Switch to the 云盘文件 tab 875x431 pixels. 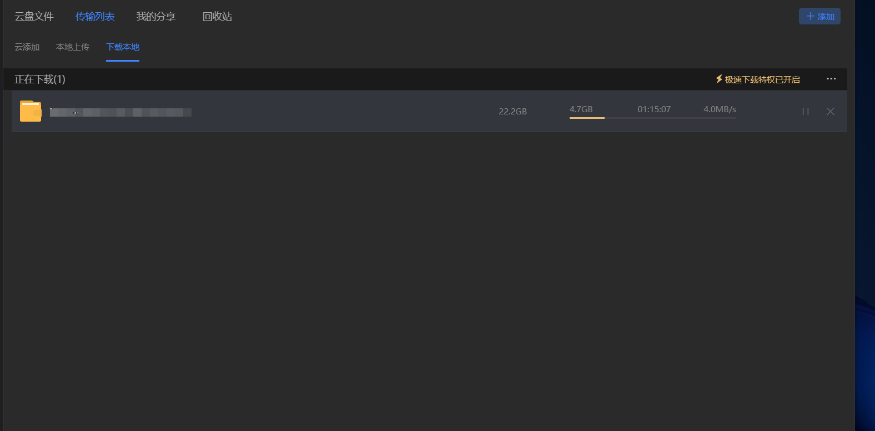[x=34, y=17]
